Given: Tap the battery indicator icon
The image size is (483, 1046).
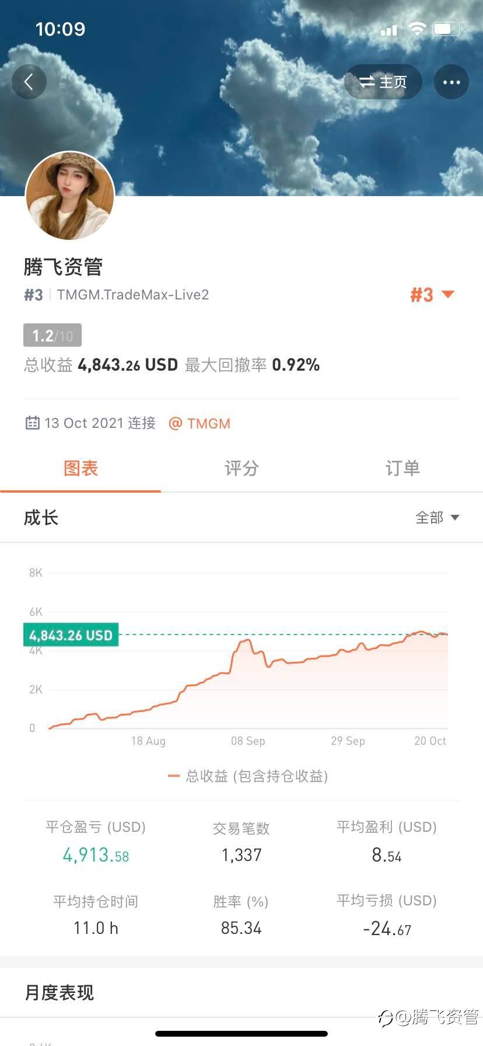Looking at the screenshot, I should [447, 29].
